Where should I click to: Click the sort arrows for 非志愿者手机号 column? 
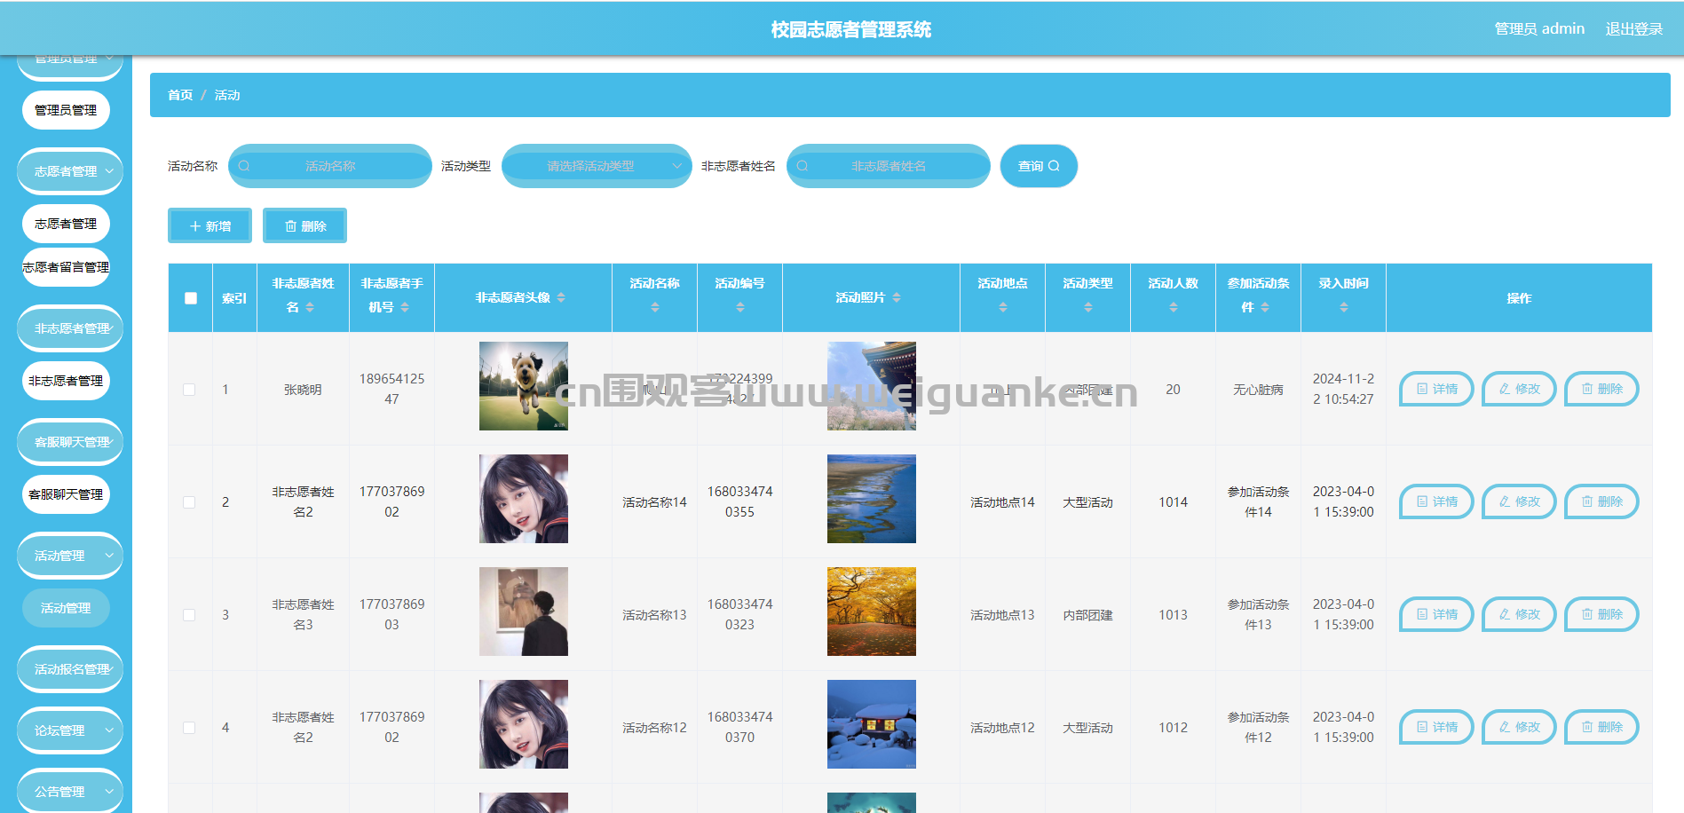point(405,307)
